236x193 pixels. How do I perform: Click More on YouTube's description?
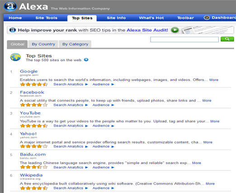215,121
